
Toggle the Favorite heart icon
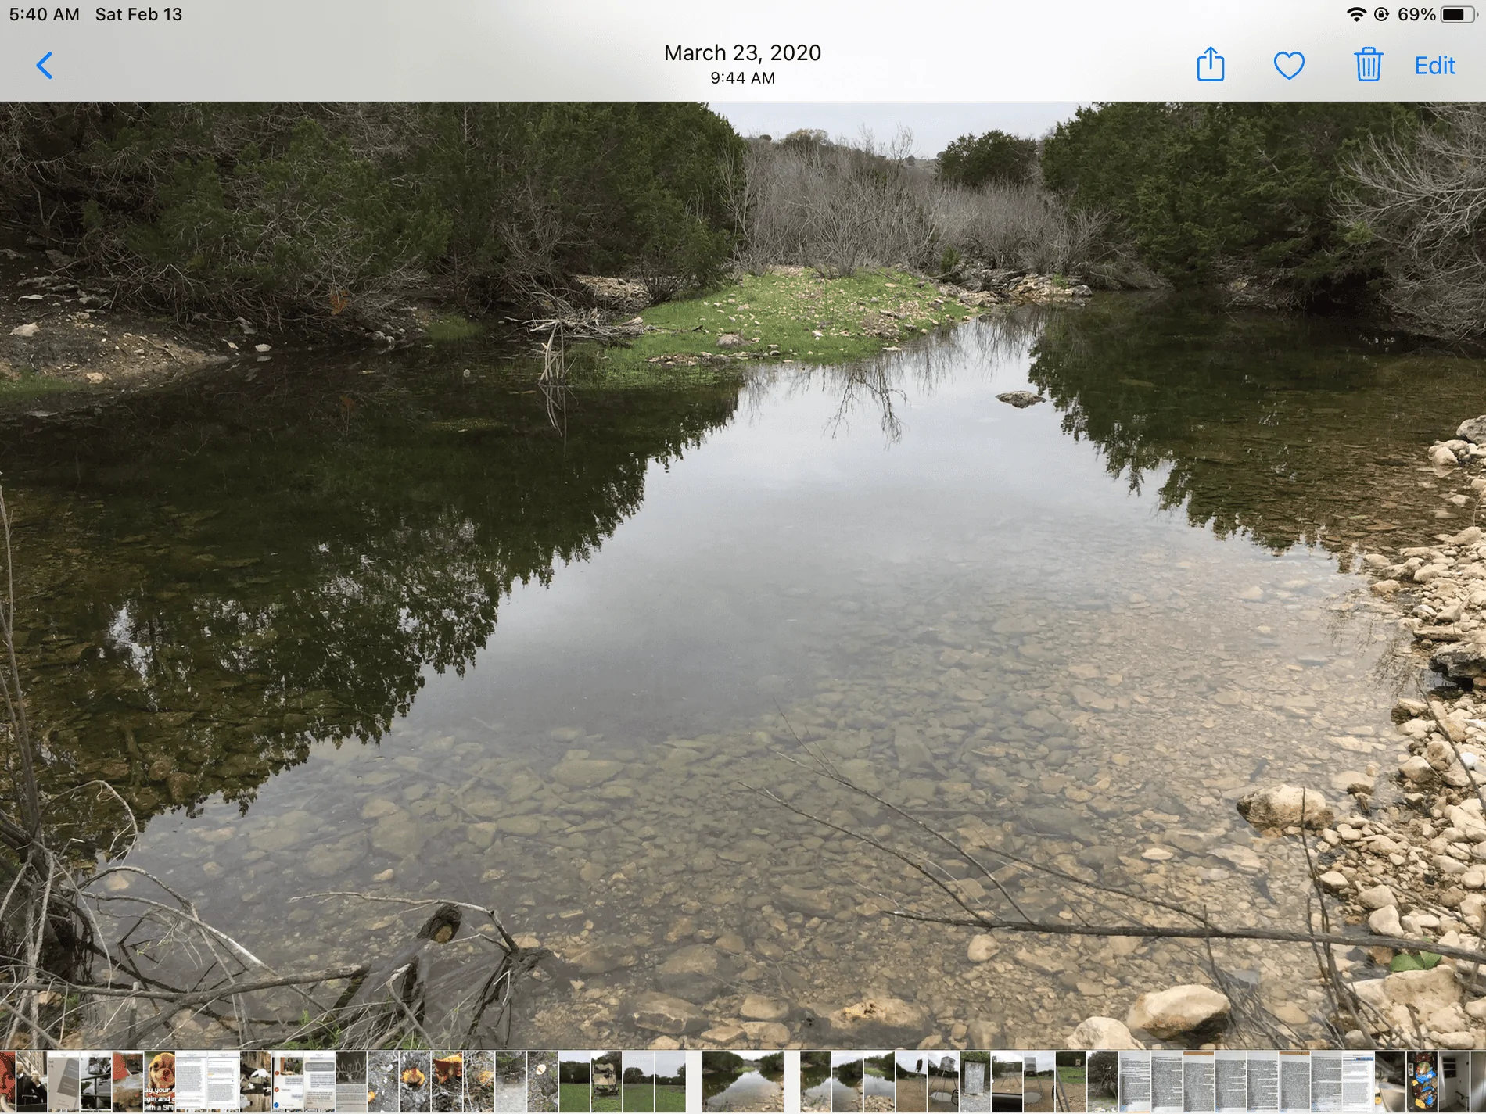pos(1289,66)
